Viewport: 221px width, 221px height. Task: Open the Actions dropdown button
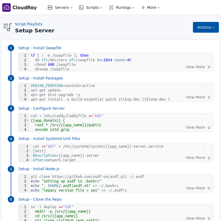coord(206,27)
